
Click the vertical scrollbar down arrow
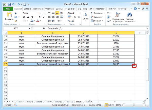coord(147,99)
